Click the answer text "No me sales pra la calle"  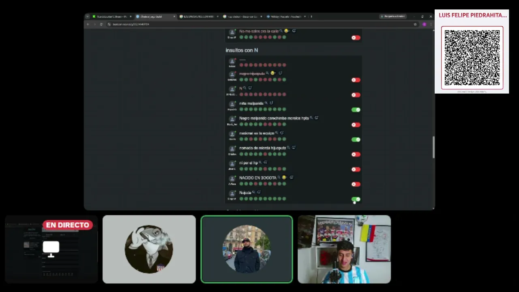[x=259, y=31]
